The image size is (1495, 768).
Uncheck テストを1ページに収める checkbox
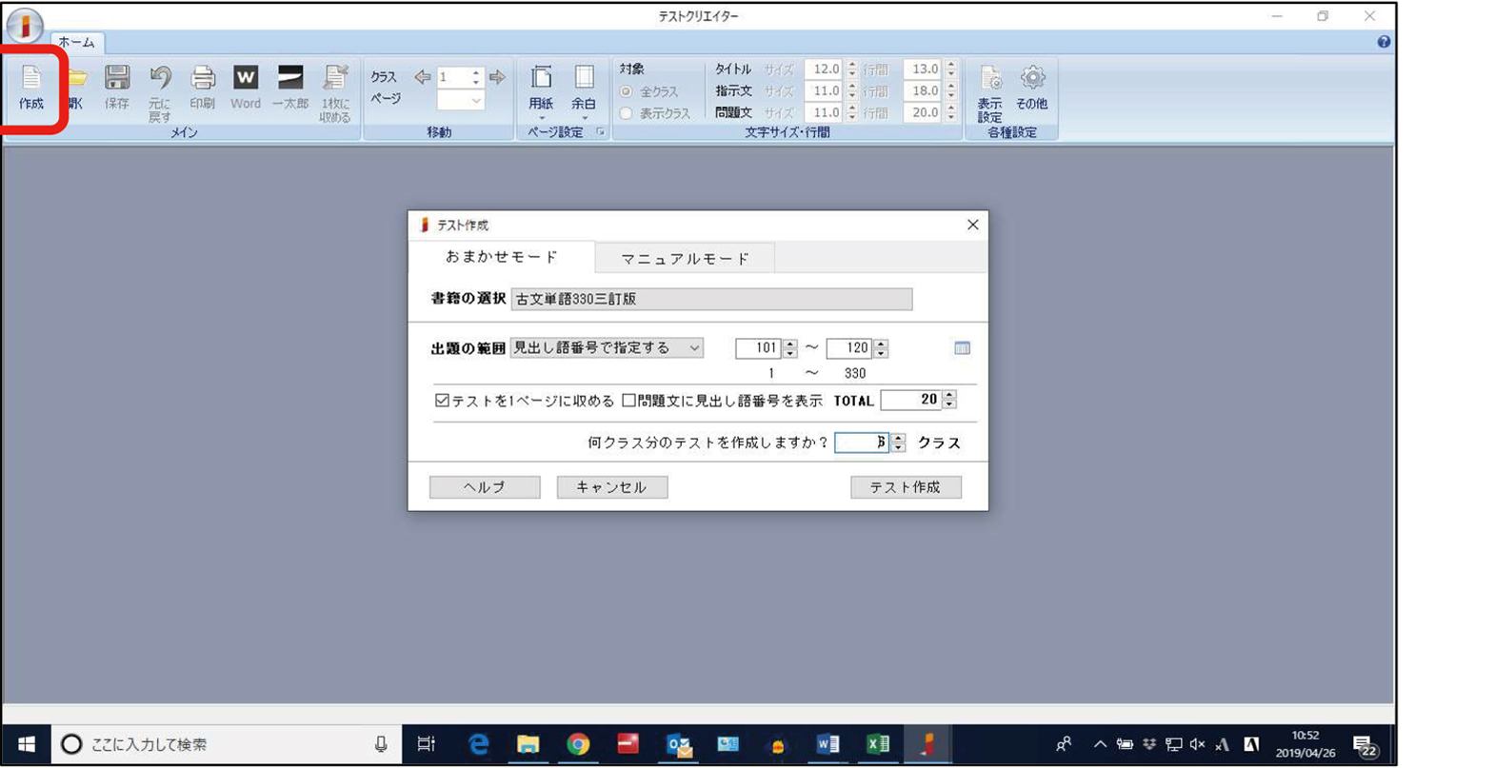[x=442, y=401]
